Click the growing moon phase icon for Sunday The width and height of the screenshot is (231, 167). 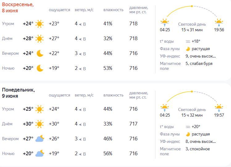188,49
